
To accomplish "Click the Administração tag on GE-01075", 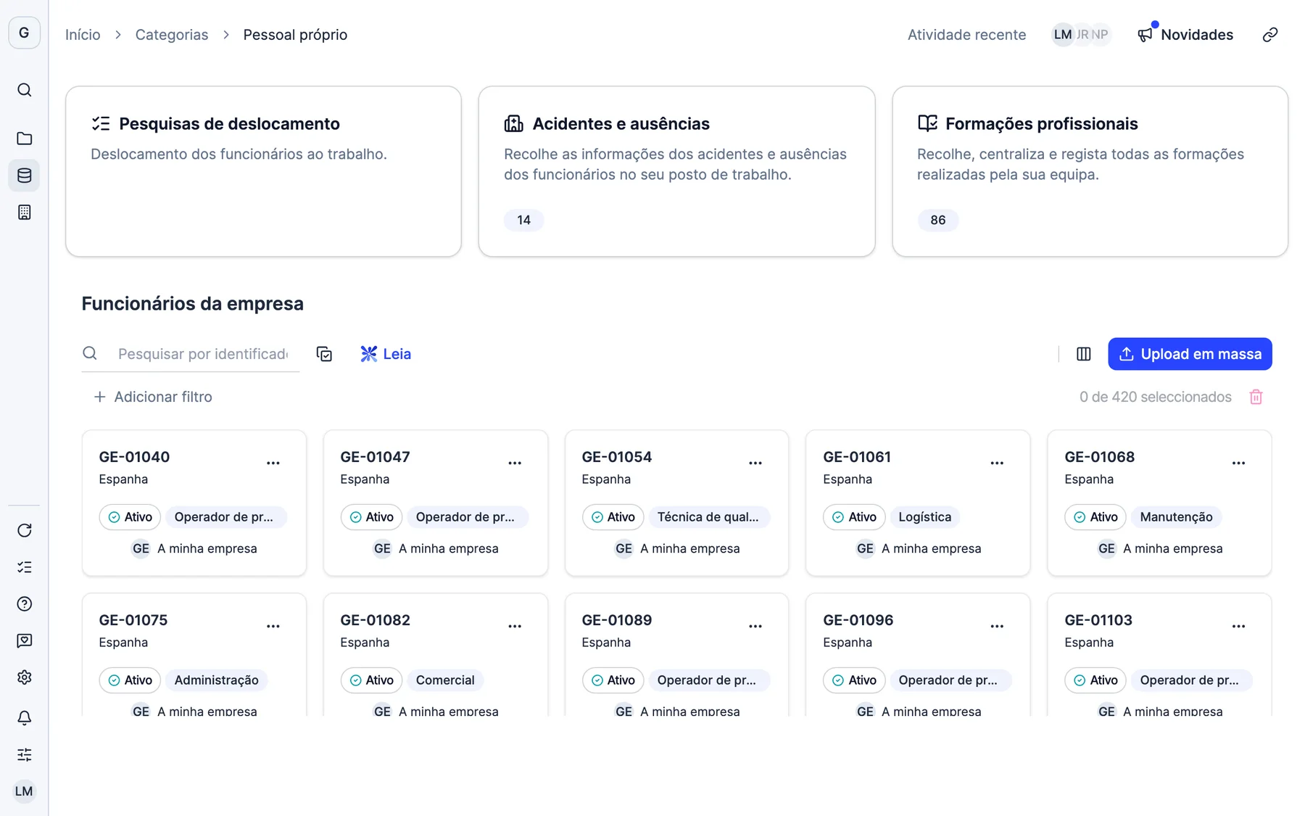I will click(216, 680).
